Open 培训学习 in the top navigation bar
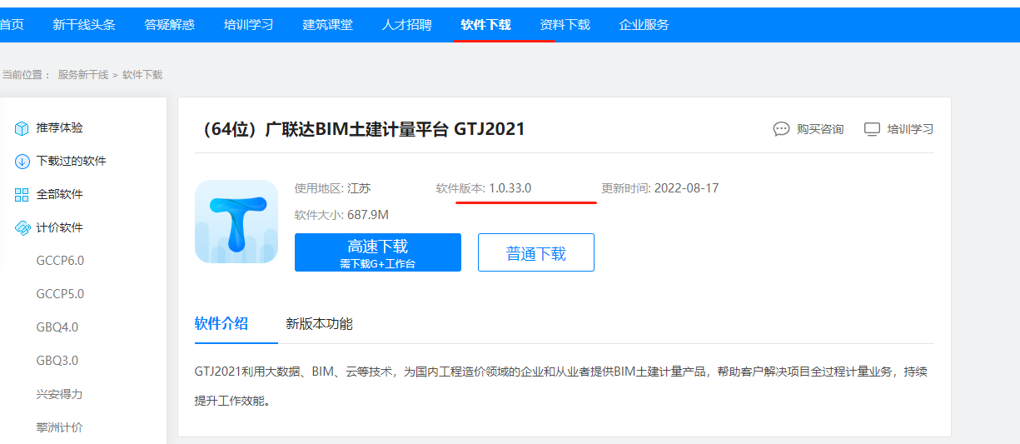 click(x=248, y=25)
